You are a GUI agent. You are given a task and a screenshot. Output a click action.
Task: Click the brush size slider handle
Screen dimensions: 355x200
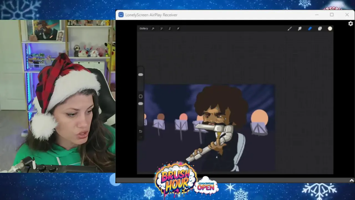pos(141,75)
